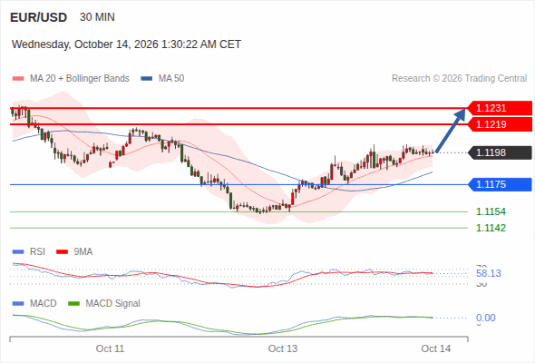This screenshot has width=535, height=363.
Task: Click the Research © 2026 Trading Central credit
Action: (459, 79)
